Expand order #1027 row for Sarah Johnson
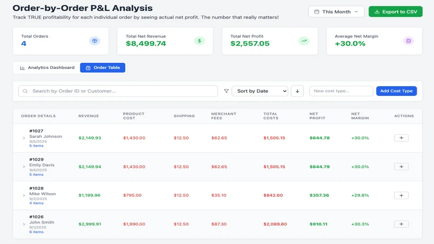 24,138
